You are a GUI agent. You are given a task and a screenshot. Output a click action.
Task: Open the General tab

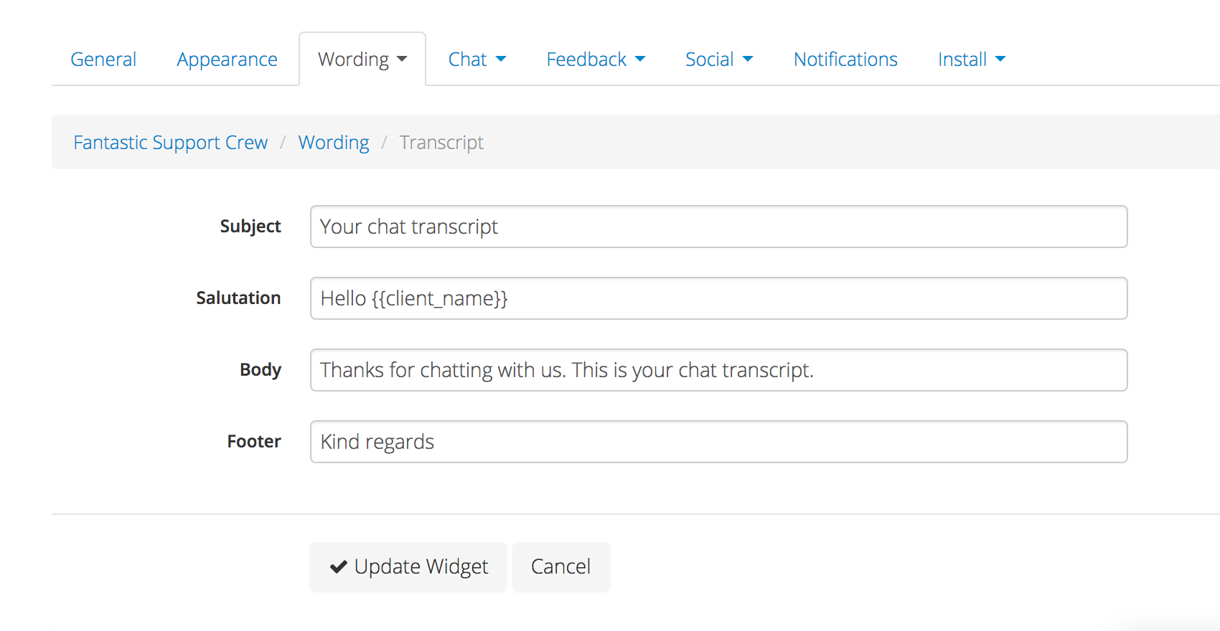[103, 60]
